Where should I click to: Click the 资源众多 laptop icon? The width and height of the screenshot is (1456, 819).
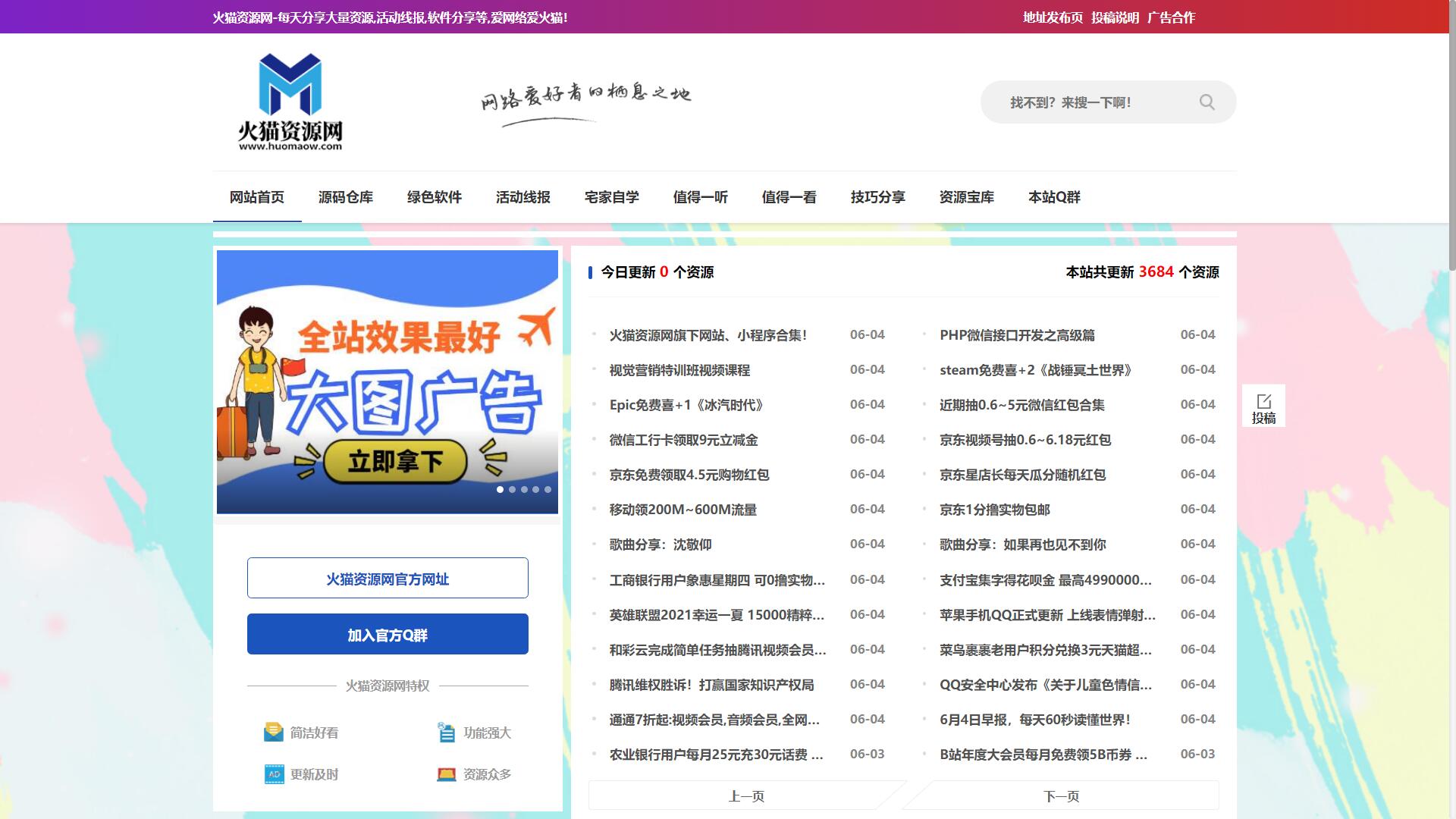(x=447, y=774)
